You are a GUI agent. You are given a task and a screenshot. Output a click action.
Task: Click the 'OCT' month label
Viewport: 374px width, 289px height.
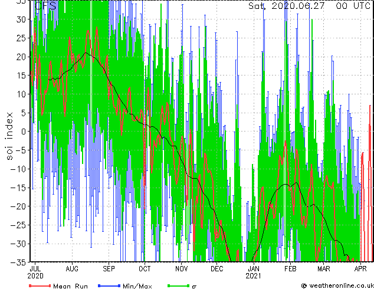(145, 269)
